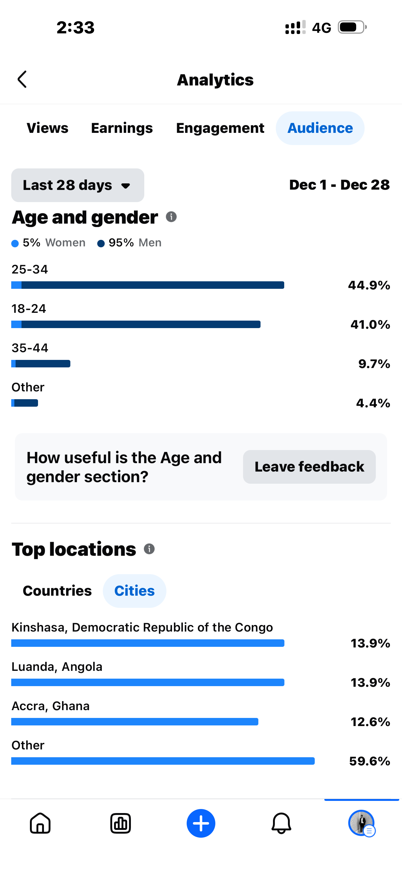The image size is (402, 872).
Task: Check battery icon in status bar
Action: click(x=352, y=27)
